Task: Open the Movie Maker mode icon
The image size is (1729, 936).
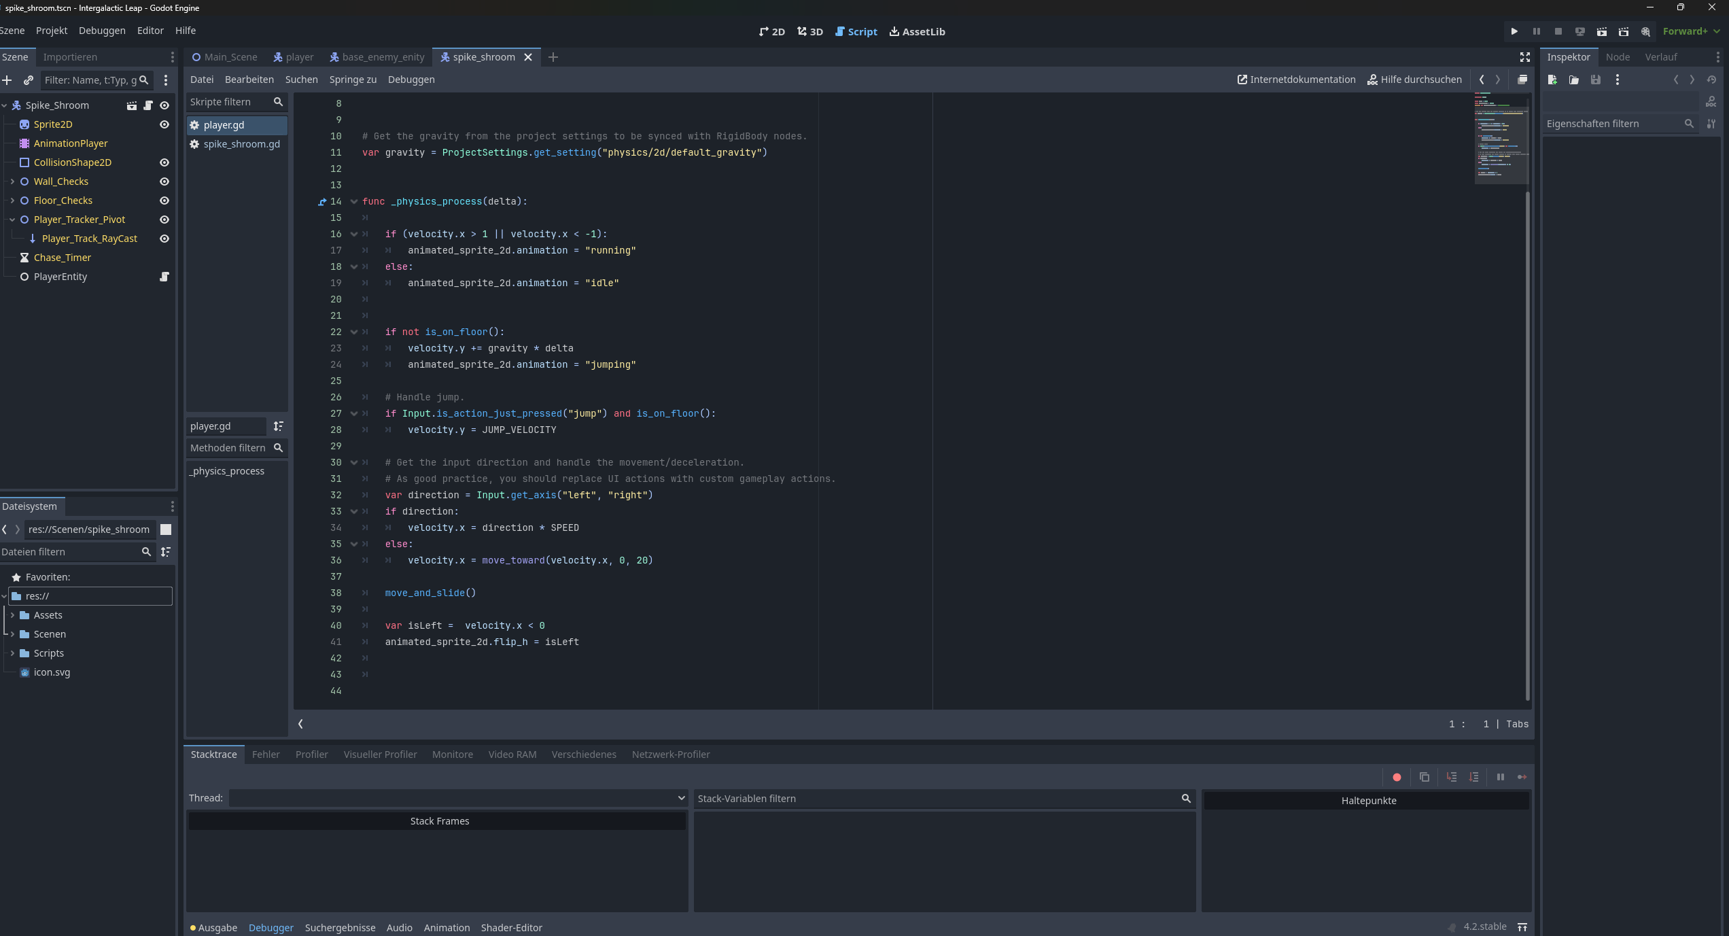Action: [x=1645, y=31]
